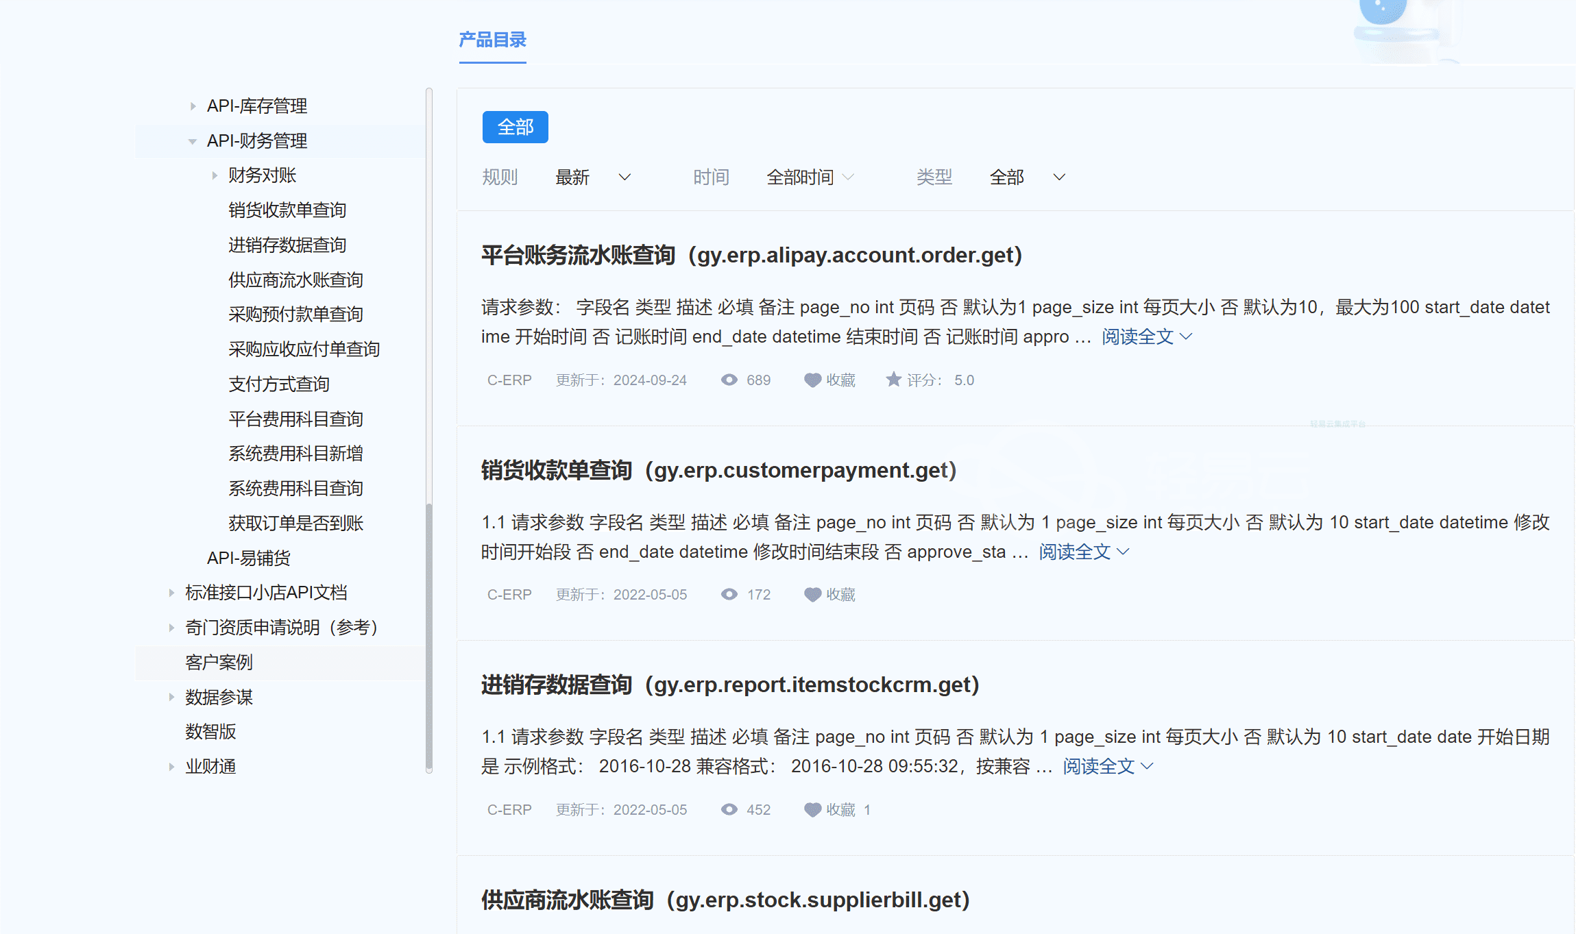
Task: Open the 平台账务流水账查询 article title
Action: tap(751, 255)
